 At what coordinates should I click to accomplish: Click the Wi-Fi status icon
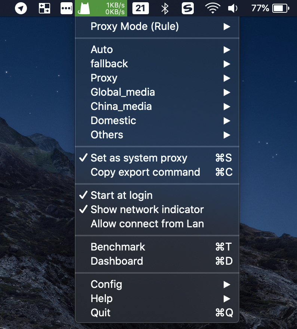(212, 8)
